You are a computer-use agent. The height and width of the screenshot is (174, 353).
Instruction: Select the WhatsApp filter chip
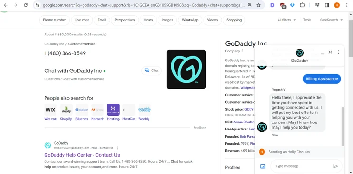coord(190,20)
